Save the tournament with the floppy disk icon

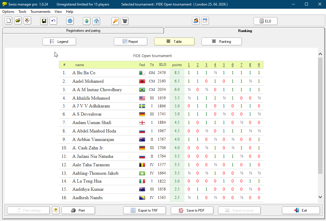(x=44, y=21)
